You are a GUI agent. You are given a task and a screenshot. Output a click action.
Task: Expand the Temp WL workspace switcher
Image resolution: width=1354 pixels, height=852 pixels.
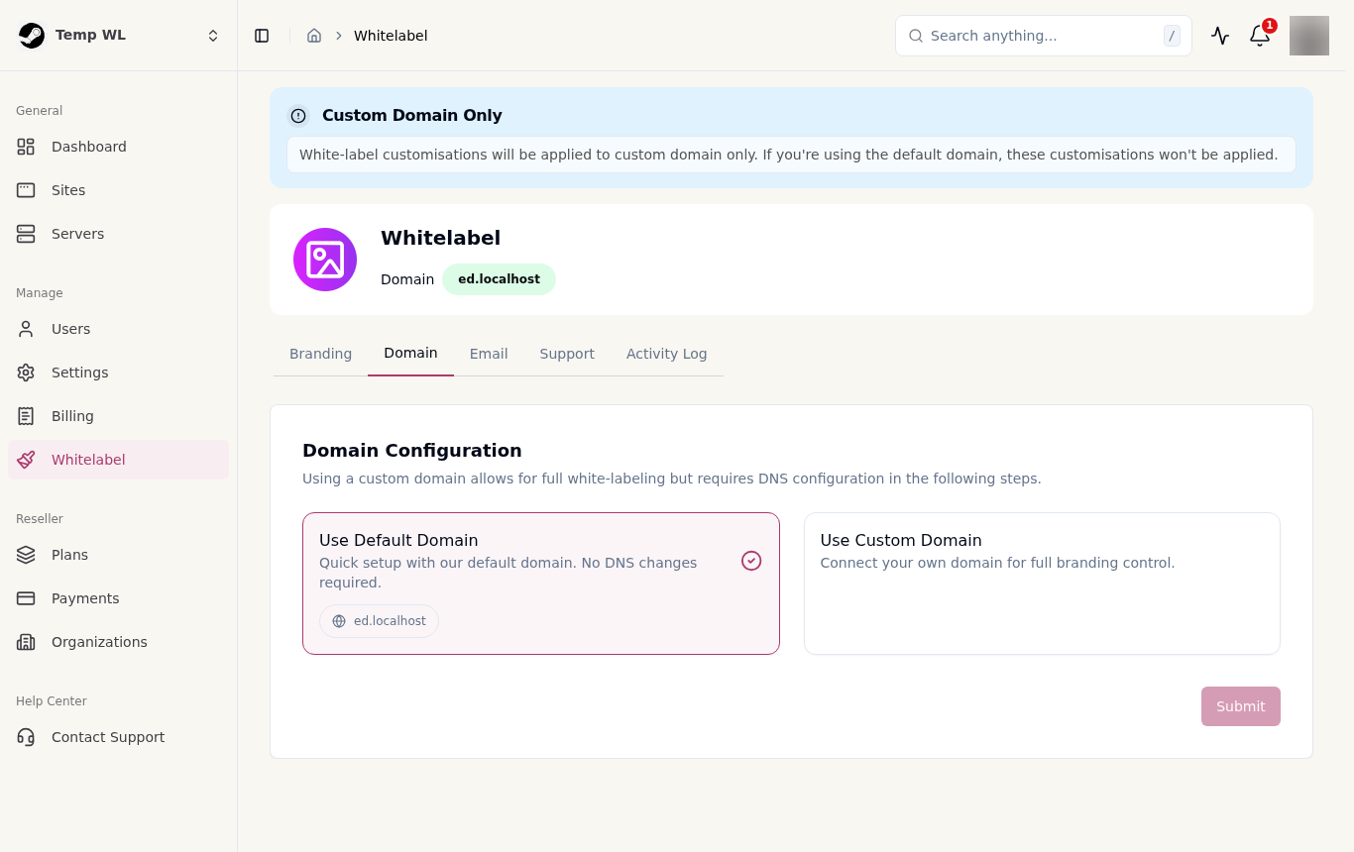pyautogui.click(x=213, y=36)
